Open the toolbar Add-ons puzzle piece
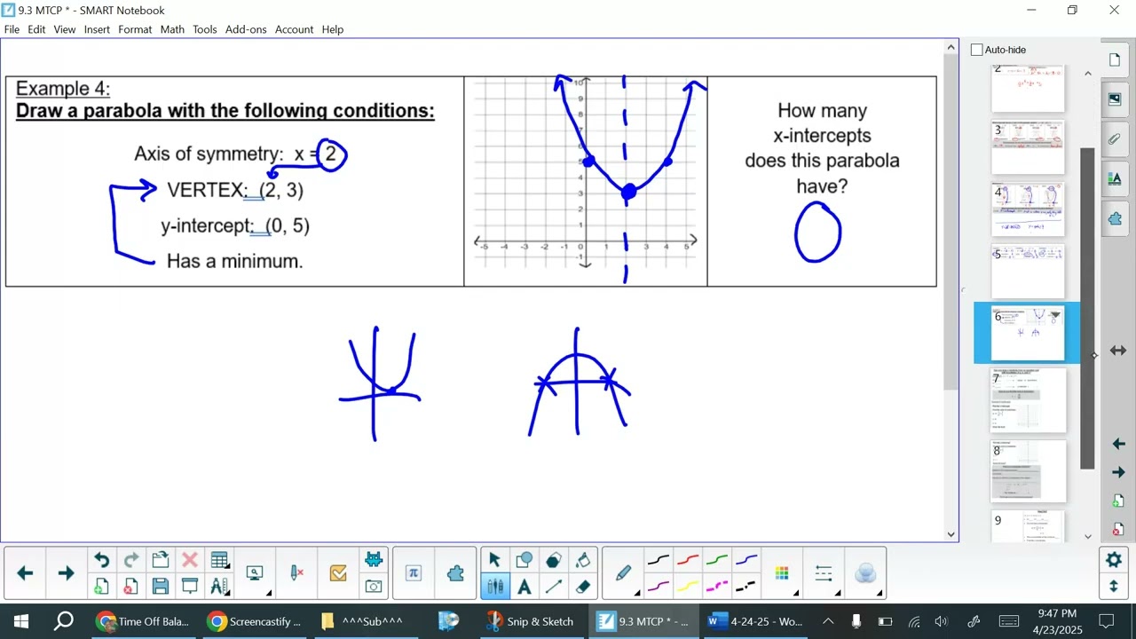 pos(456,573)
